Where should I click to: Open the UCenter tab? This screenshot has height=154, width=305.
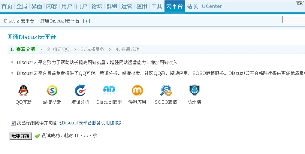[212, 6]
